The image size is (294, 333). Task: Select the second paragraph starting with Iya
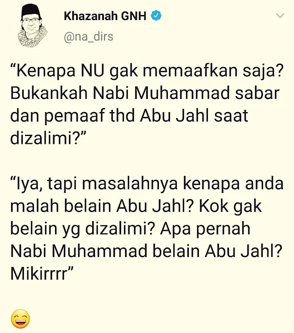click(147, 228)
